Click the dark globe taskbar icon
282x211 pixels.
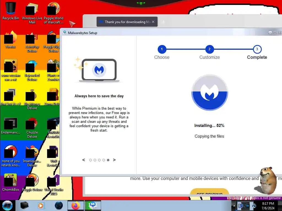59,206
